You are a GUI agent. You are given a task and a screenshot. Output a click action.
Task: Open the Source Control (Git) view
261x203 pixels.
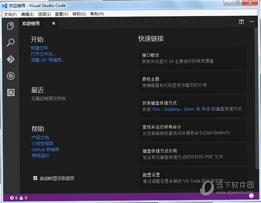(x=11, y=59)
